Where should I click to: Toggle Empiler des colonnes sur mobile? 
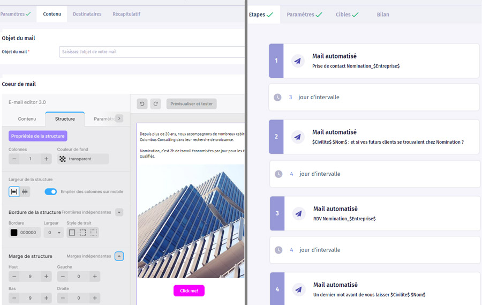[50, 192]
